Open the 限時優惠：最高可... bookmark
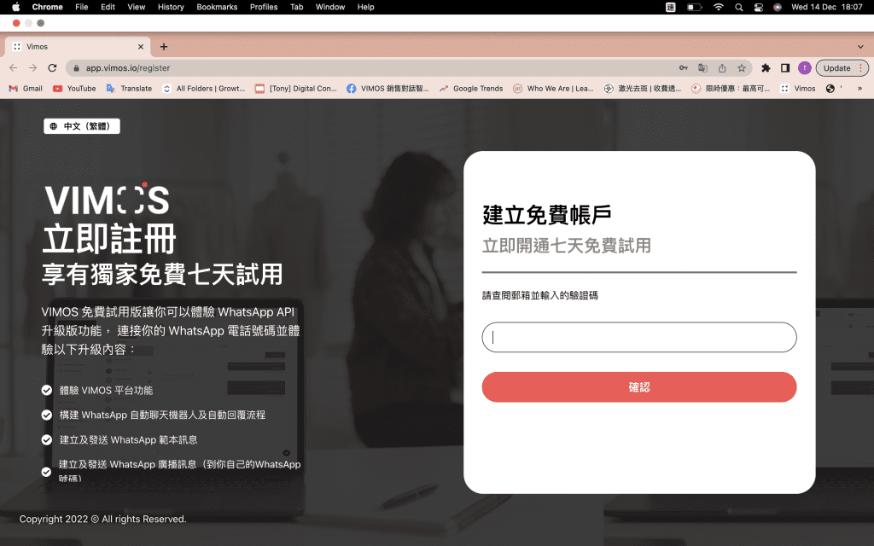874x546 pixels. [x=731, y=89]
